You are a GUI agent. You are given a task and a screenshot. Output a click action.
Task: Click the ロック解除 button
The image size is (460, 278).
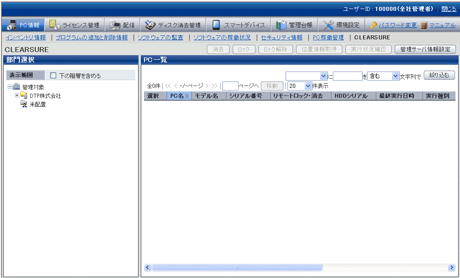[x=275, y=49]
